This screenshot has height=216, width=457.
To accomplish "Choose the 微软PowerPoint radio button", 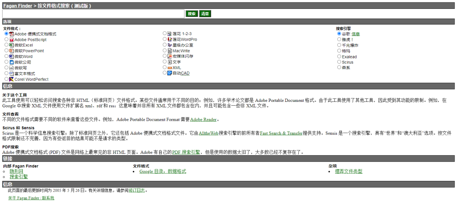I will [x=6, y=51].
